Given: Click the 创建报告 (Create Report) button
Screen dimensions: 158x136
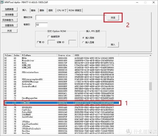Looking at the screenshot, I should click(9, 25).
